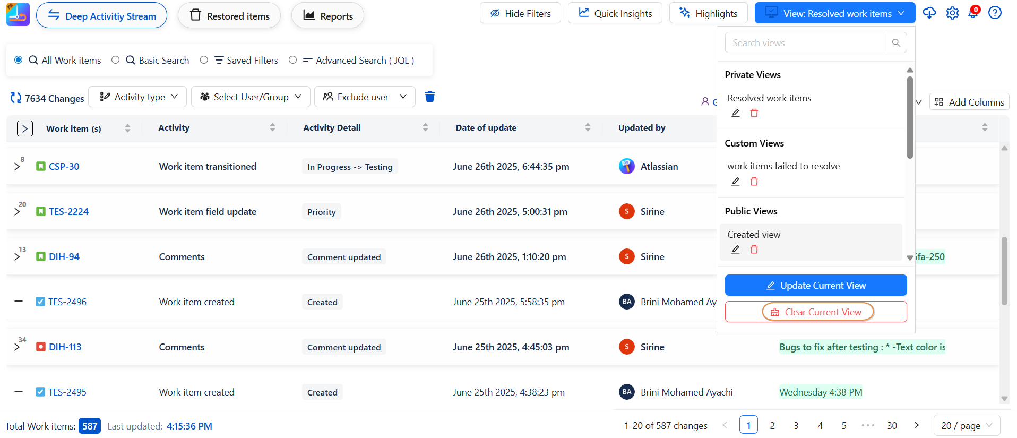Edit the Resolved work items view
Image resolution: width=1017 pixels, height=438 pixels.
pos(736,113)
